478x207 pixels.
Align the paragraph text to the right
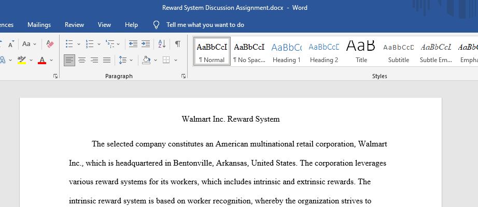point(94,60)
